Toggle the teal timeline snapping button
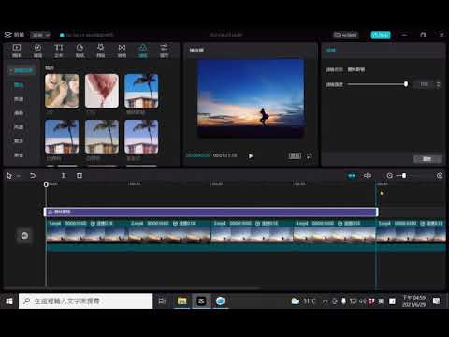 (x=352, y=176)
